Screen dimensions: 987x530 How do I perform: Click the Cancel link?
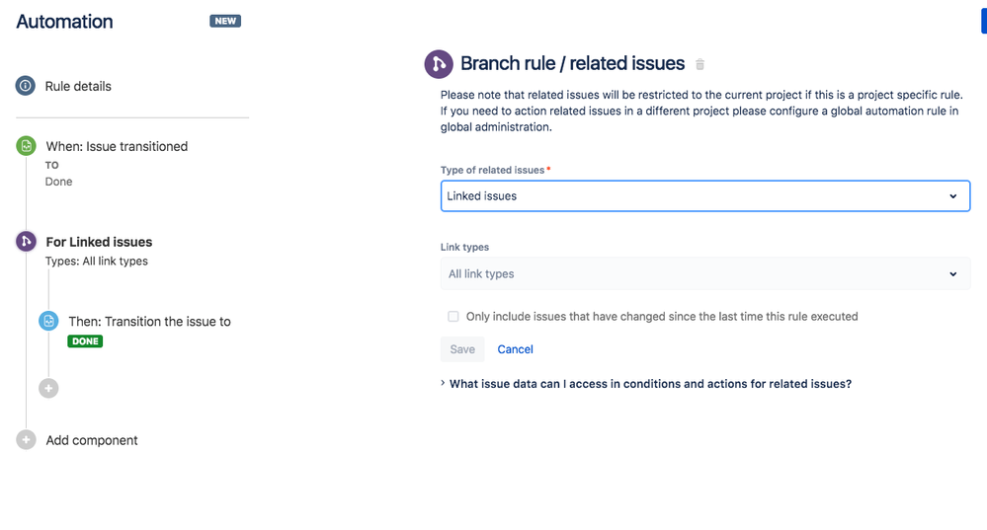click(x=515, y=349)
